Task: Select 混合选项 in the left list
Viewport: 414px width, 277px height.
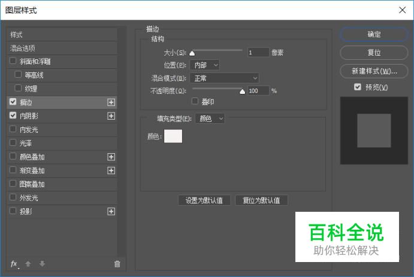Action: pos(62,48)
